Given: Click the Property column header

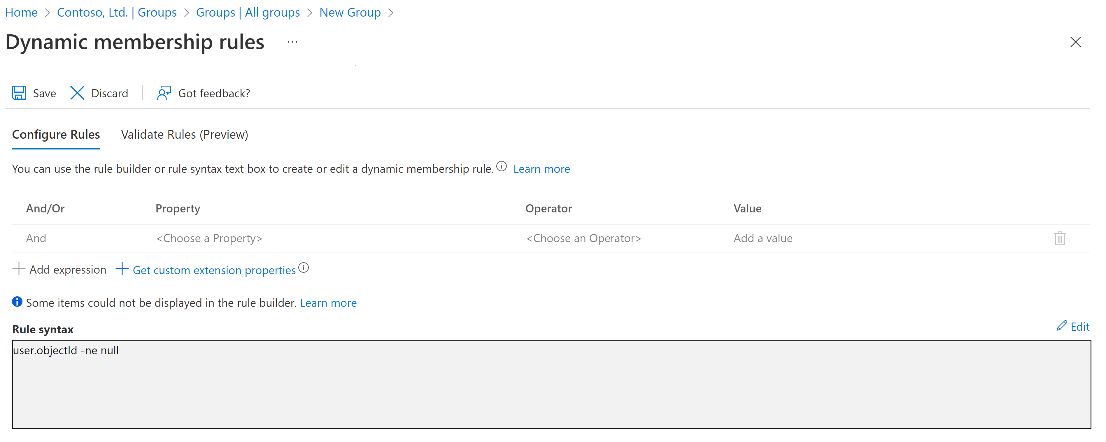Looking at the screenshot, I should [178, 209].
